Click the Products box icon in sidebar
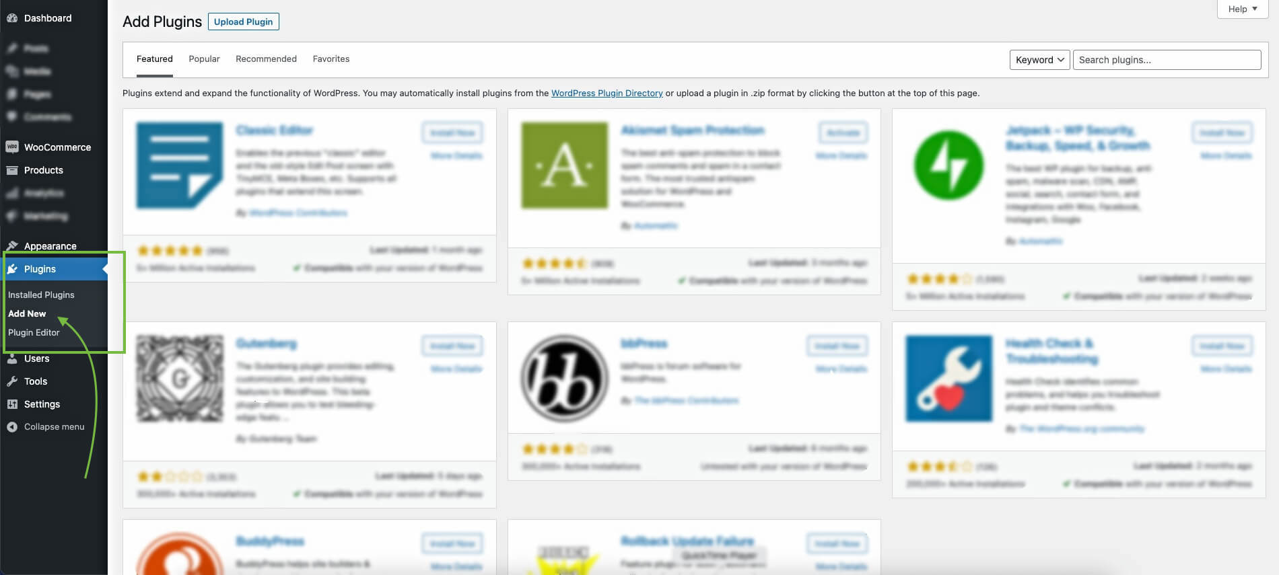 [12, 170]
